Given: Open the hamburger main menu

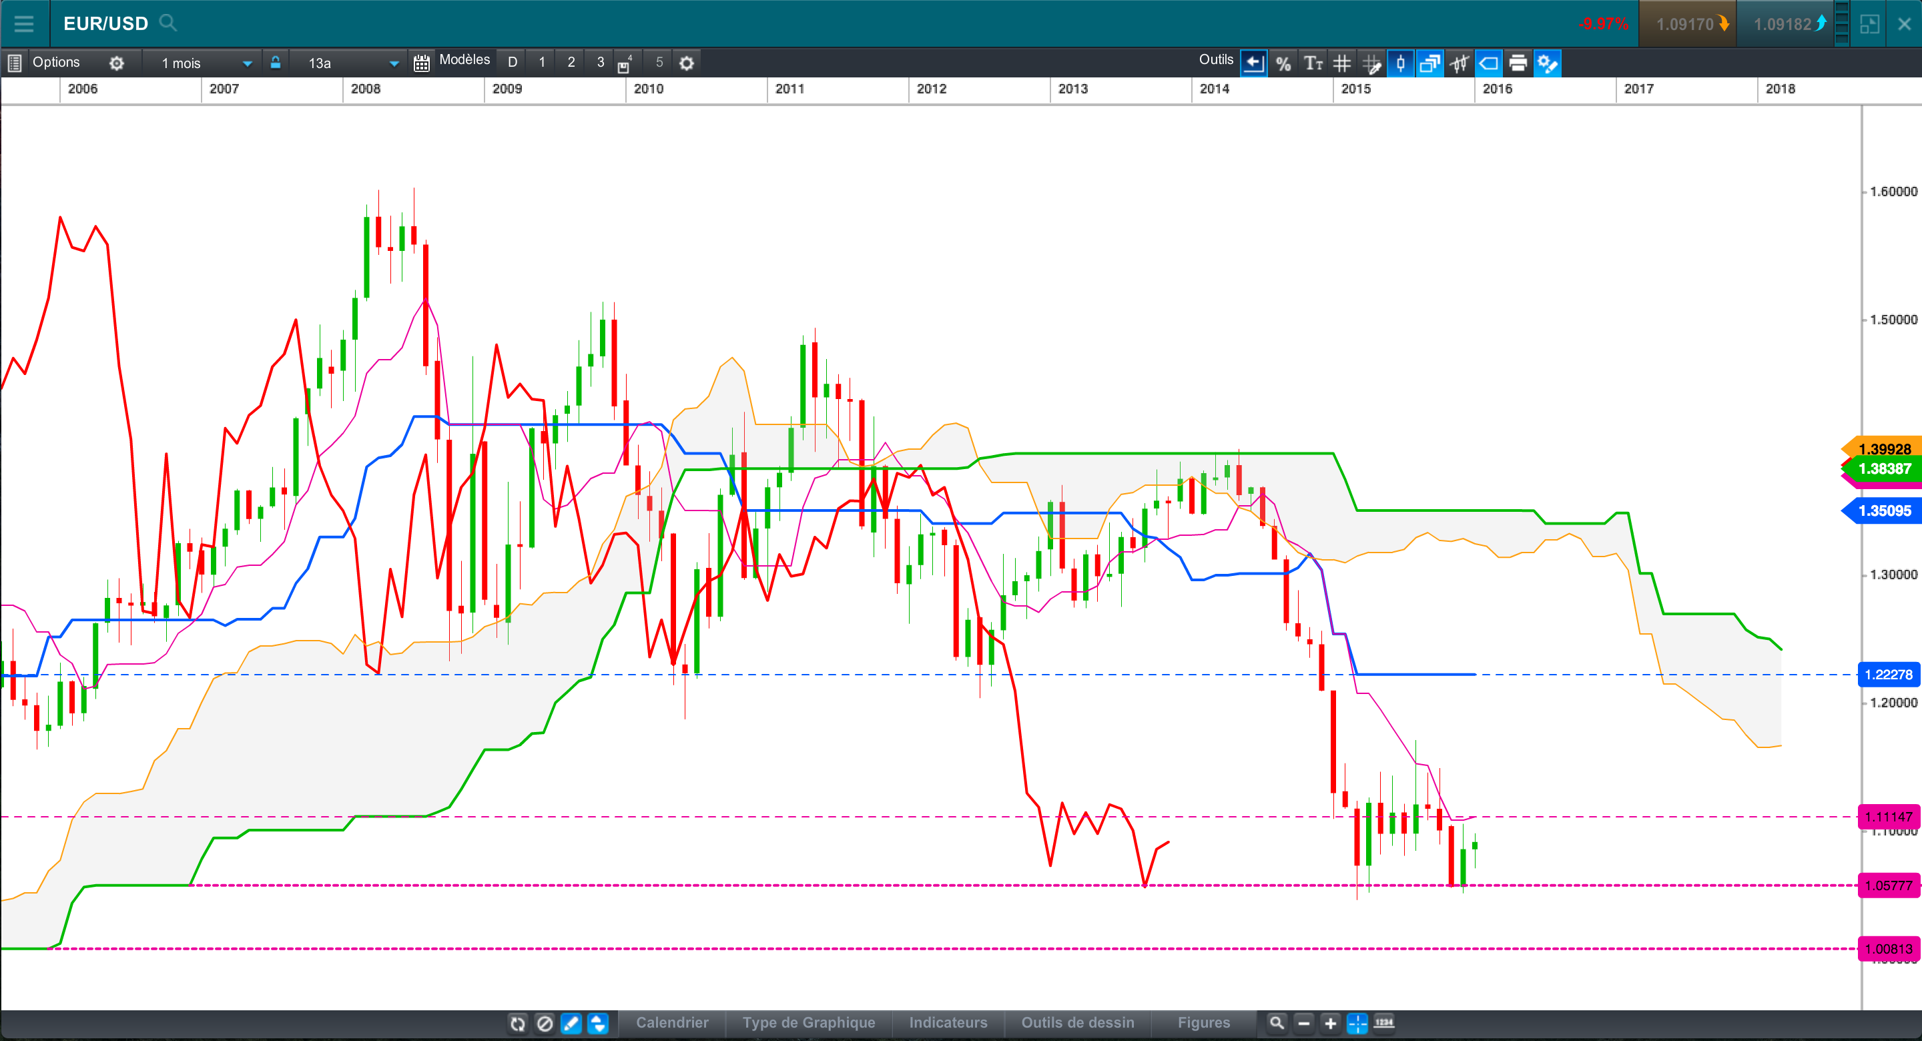Looking at the screenshot, I should 24,23.
